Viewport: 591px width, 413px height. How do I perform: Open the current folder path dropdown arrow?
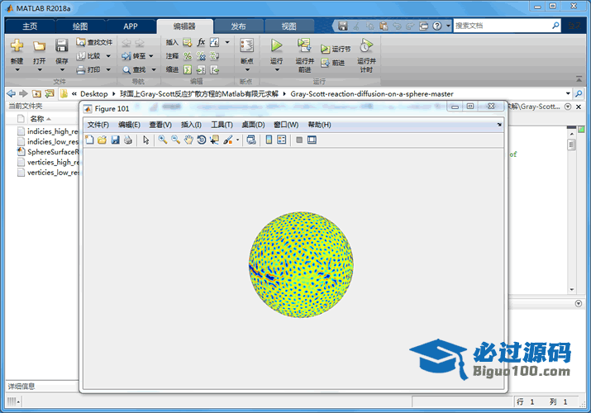(567, 94)
